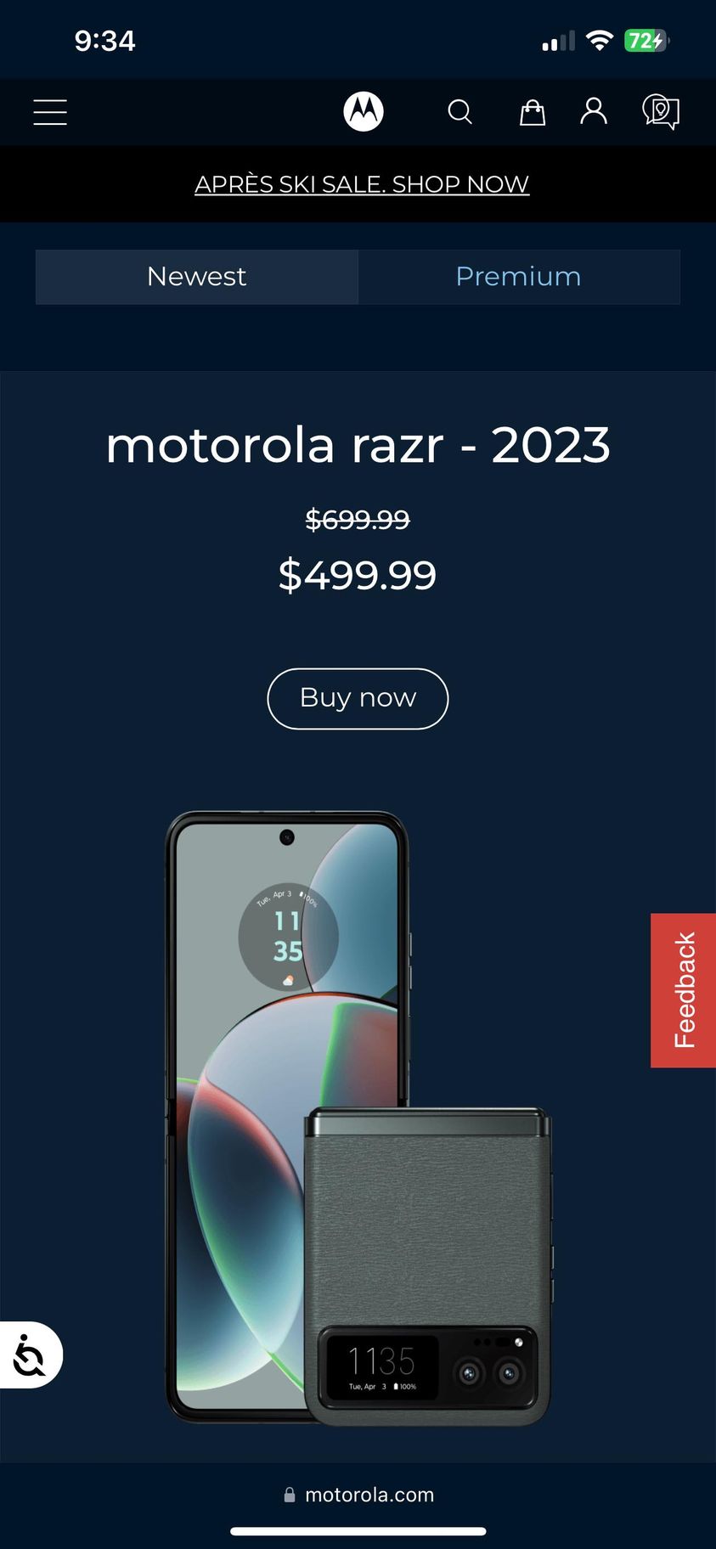Screen dimensions: 716x1549
Task: Tap the motorola.com address bar
Action: (x=358, y=1495)
